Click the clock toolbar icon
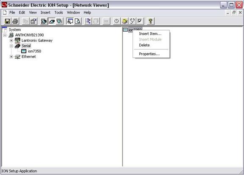The width and height of the screenshot is (244, 175). (x=116, y=21)
